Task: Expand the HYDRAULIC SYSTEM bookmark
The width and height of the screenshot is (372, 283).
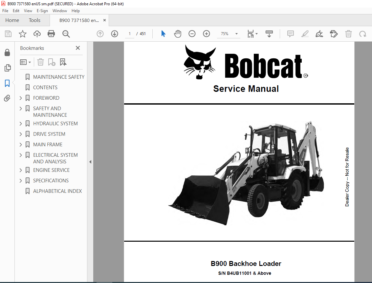Action: tap(21, 124)
